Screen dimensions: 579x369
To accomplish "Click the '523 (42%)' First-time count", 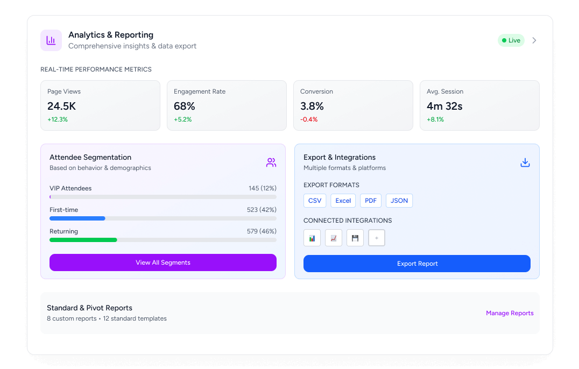I will click(x=262, y=210).
